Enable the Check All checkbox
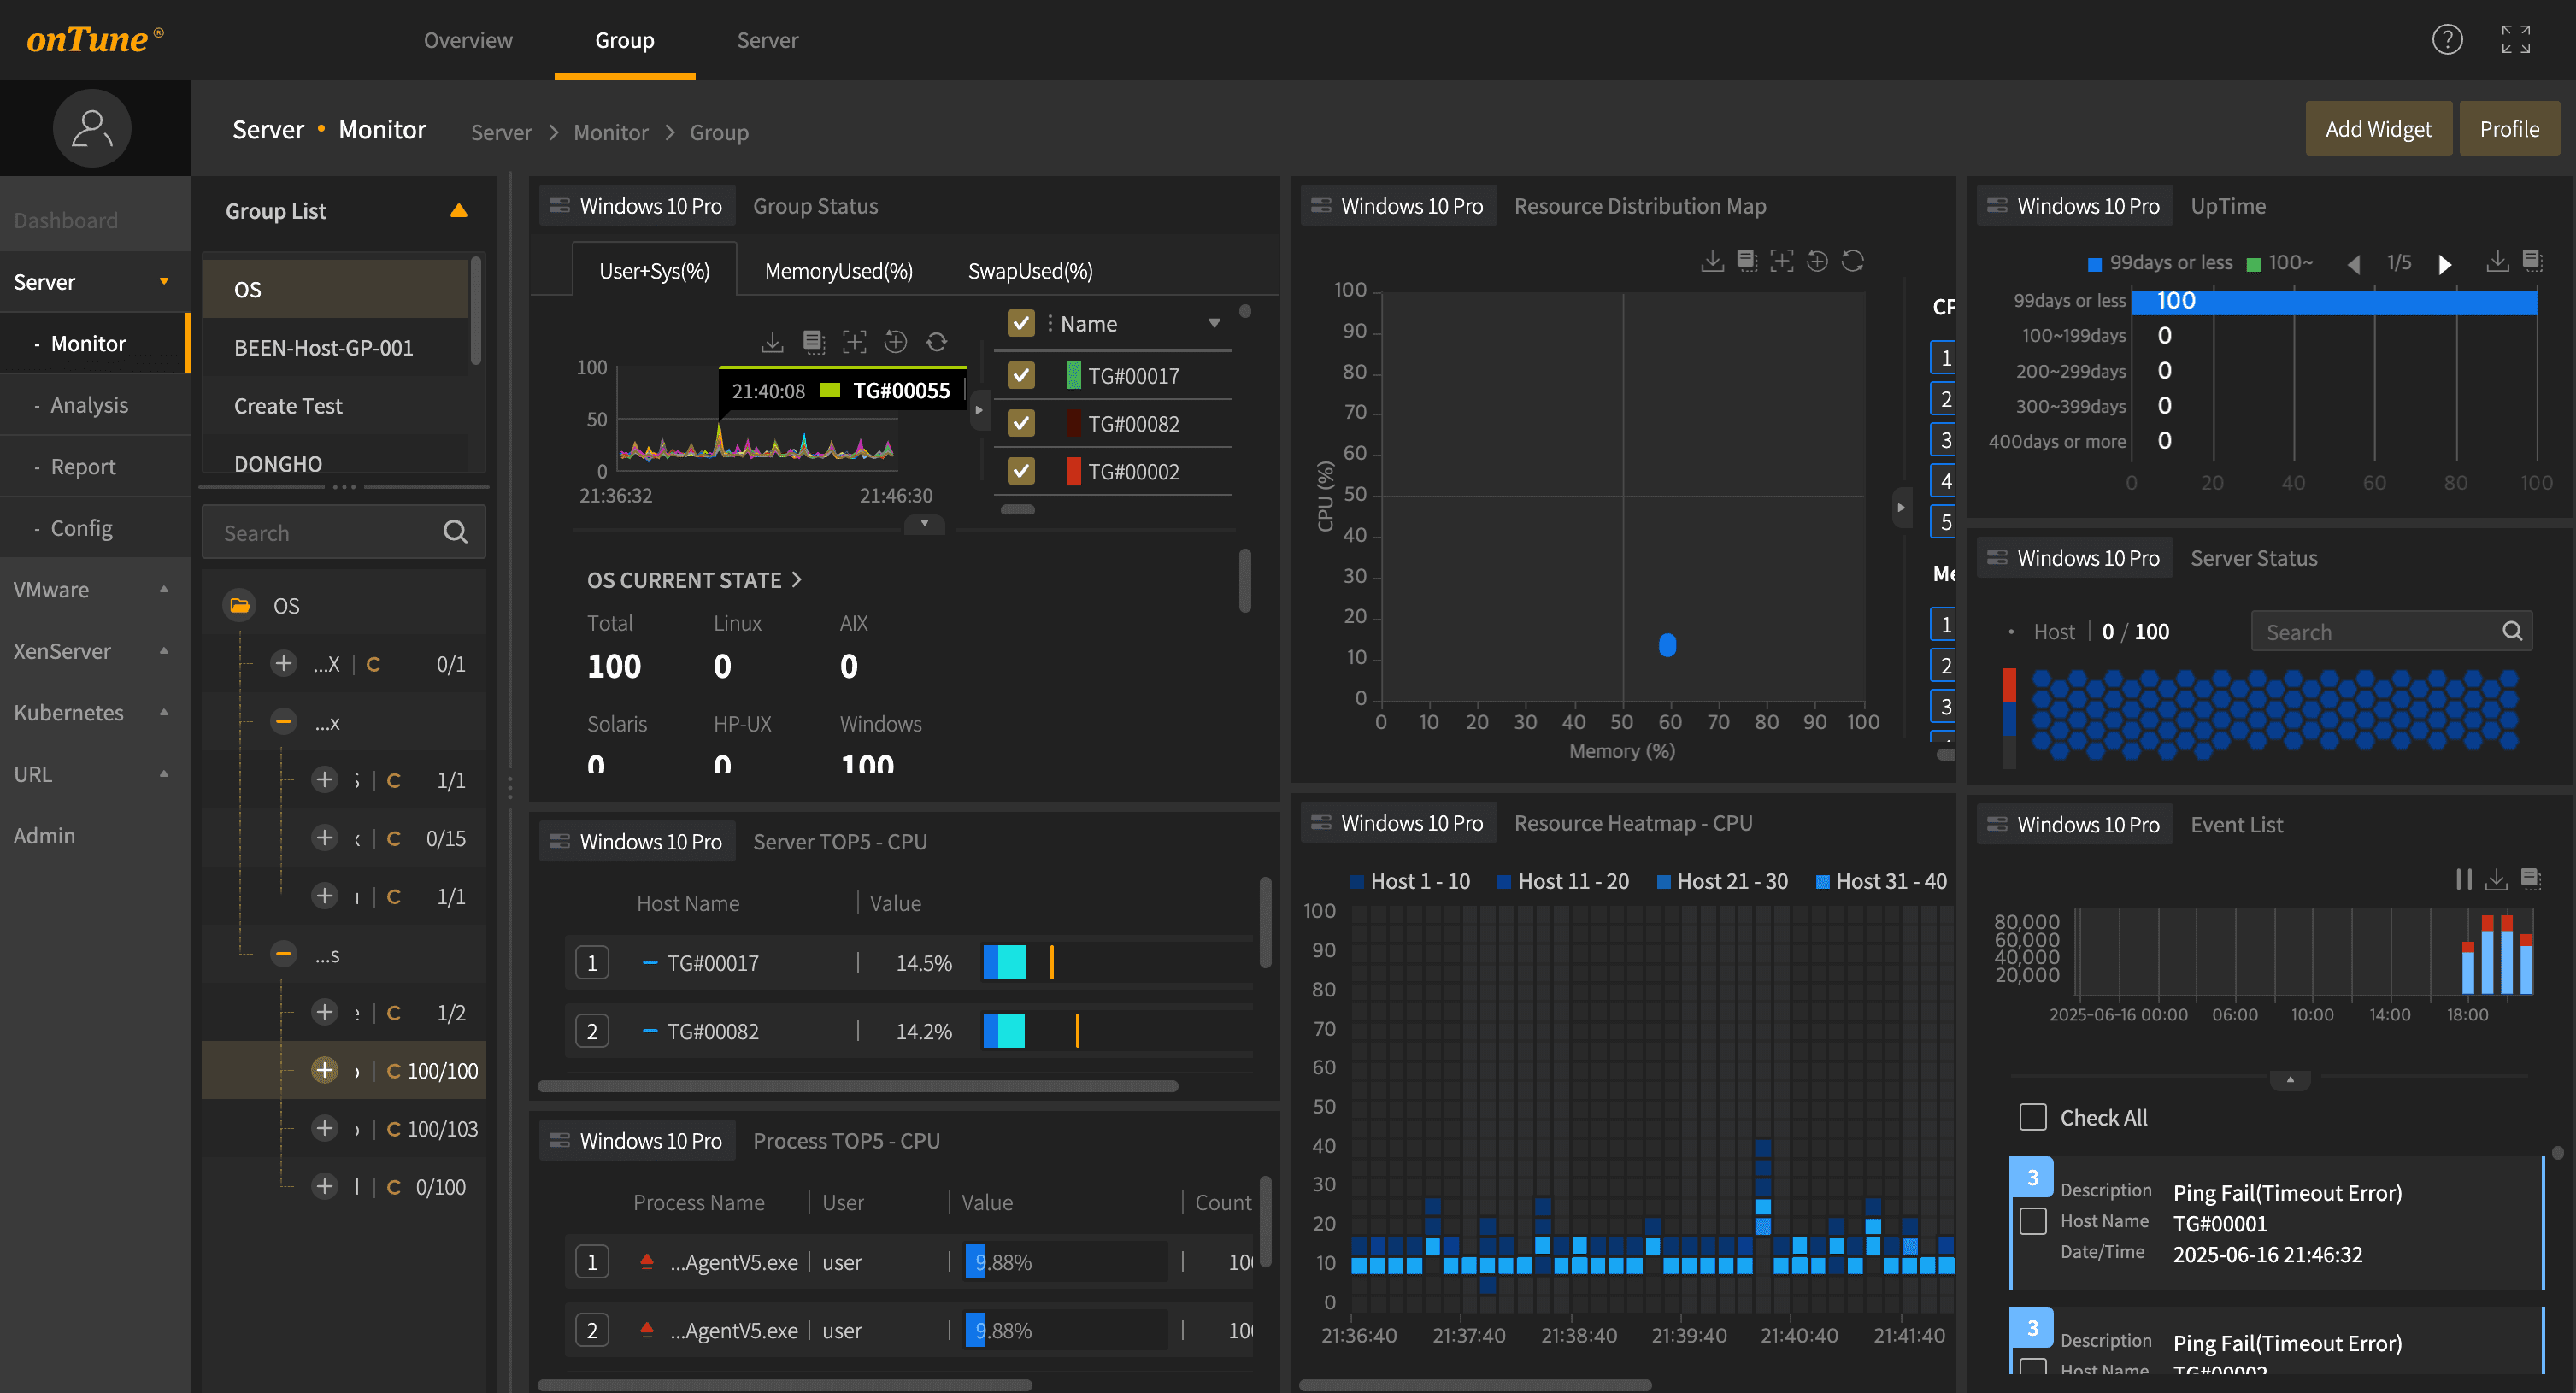This screenshot has height=1393, width=2576. (2032, 1117)
